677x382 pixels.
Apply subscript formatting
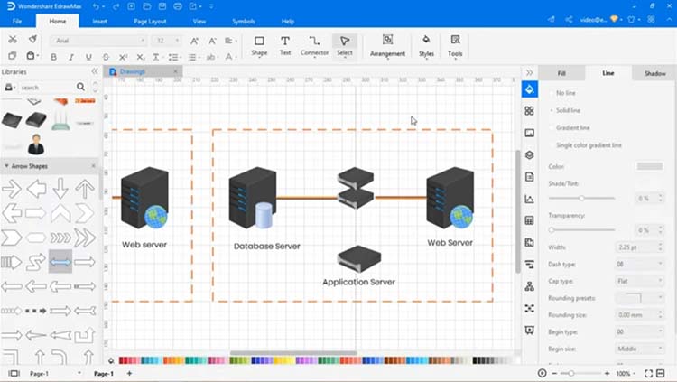click(140, 57)
